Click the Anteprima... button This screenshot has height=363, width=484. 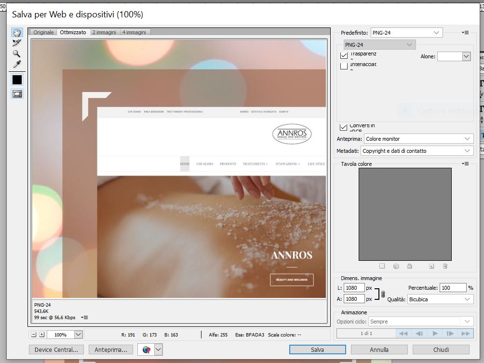click(x=111, y=350)
